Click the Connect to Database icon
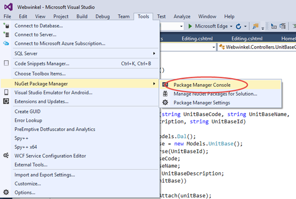The image size is (296, 199). click(6, 26)
